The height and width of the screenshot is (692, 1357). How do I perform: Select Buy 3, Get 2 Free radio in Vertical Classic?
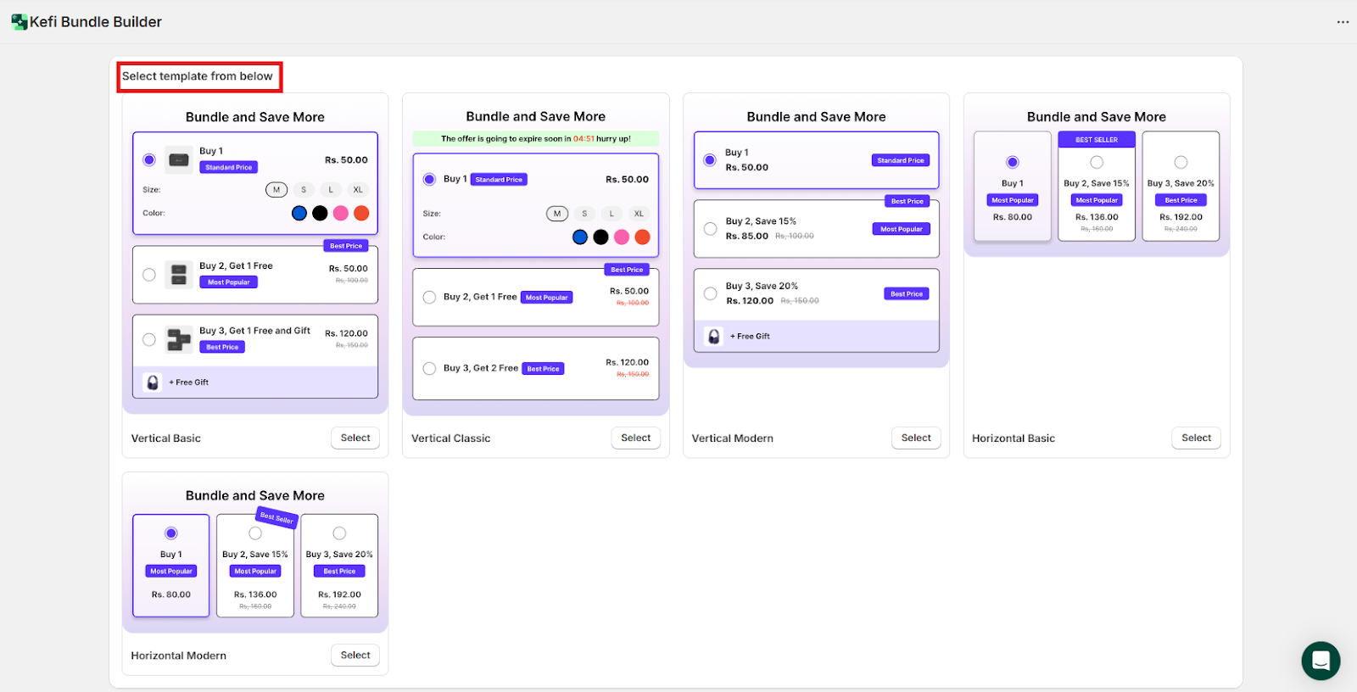(x=429, y=369)
